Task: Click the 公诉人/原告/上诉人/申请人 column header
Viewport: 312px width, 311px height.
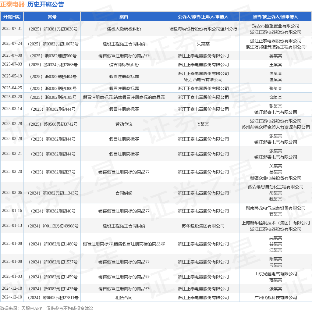Action: click(x=203, y=17)
